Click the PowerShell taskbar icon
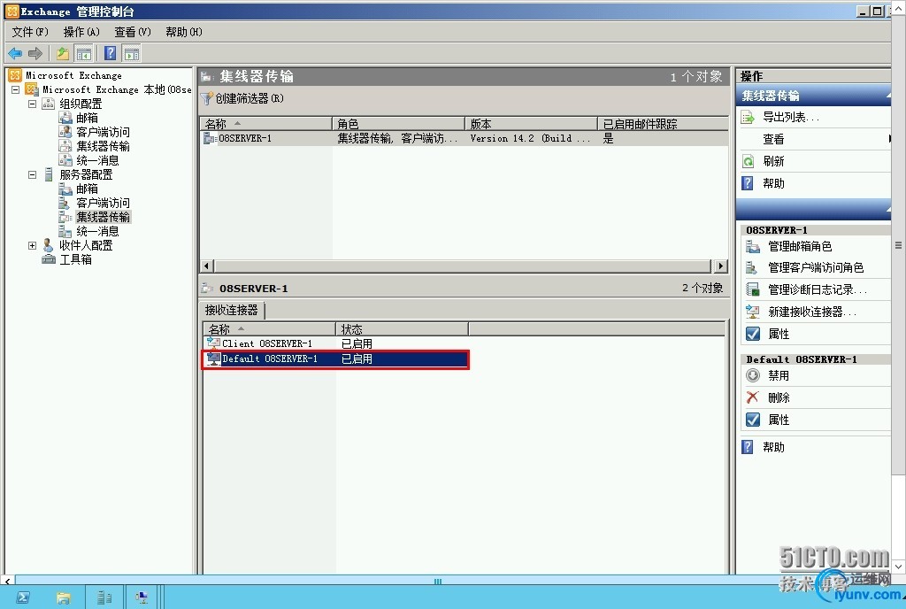This screenshot has height=609, width=906. point(23,597)
